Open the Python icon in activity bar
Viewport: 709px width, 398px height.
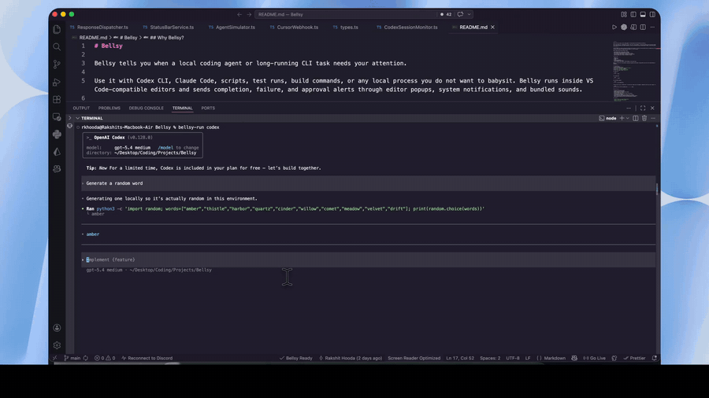click(57, 134)
